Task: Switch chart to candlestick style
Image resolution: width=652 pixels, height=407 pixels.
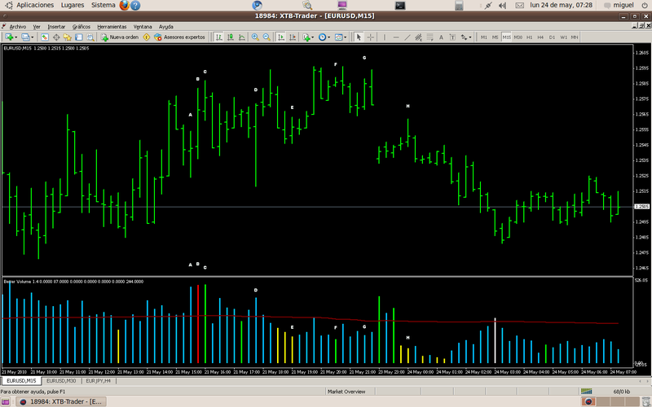Action: click(230, 37)
